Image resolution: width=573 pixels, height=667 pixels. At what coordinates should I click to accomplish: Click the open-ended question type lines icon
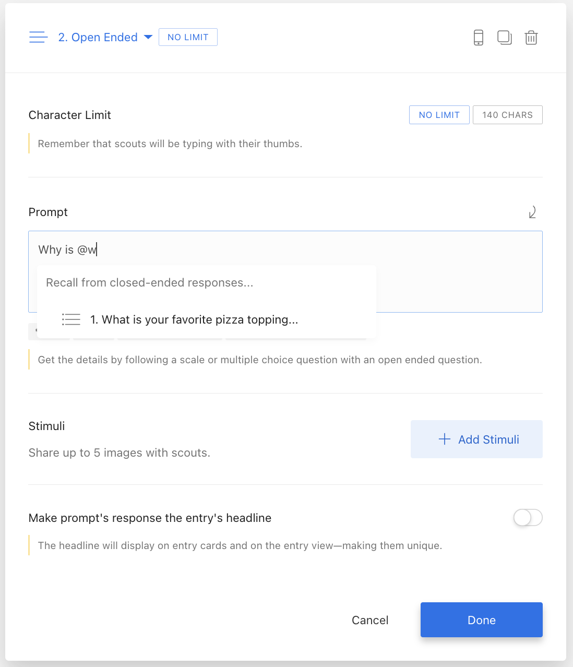[39, 37]
